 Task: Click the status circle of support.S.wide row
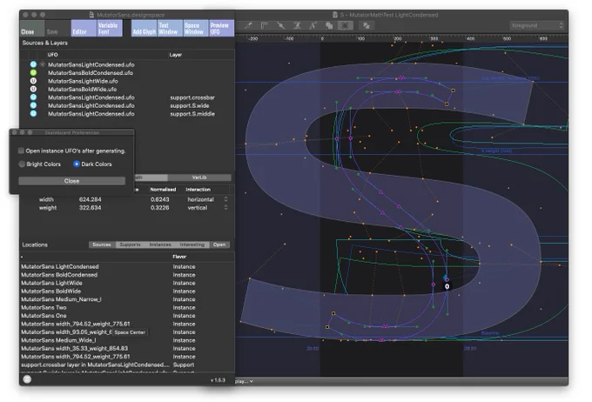tap(33, 105)
